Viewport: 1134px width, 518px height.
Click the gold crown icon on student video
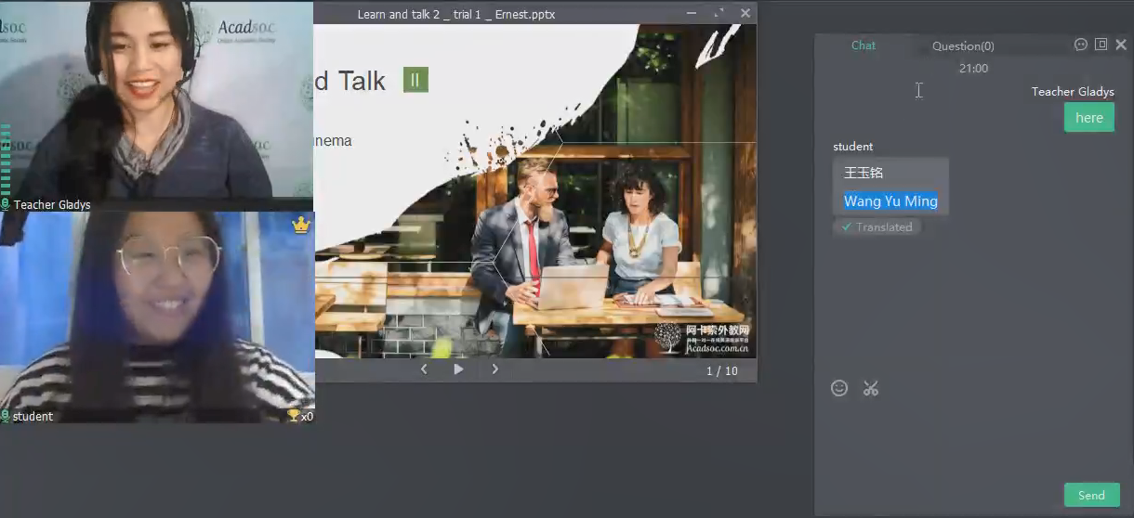point(300,226)
